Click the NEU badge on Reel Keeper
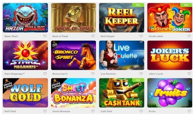194x116 pixels. point(138,5)
